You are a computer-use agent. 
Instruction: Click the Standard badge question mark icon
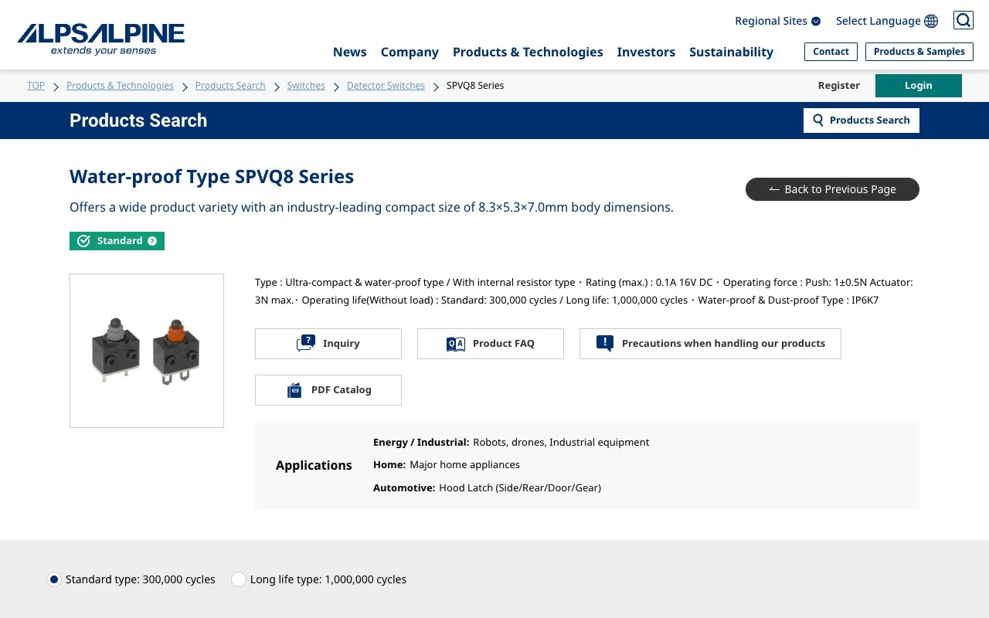(152, 241)
